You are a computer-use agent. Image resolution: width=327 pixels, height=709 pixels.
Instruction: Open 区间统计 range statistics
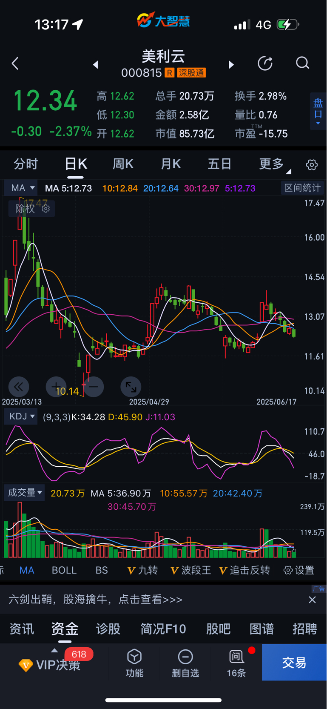[x=302, y=188]
